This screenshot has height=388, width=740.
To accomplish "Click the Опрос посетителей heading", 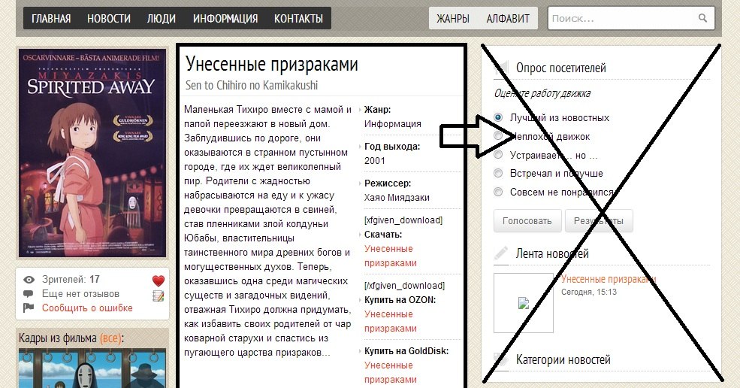I will 560,68.
